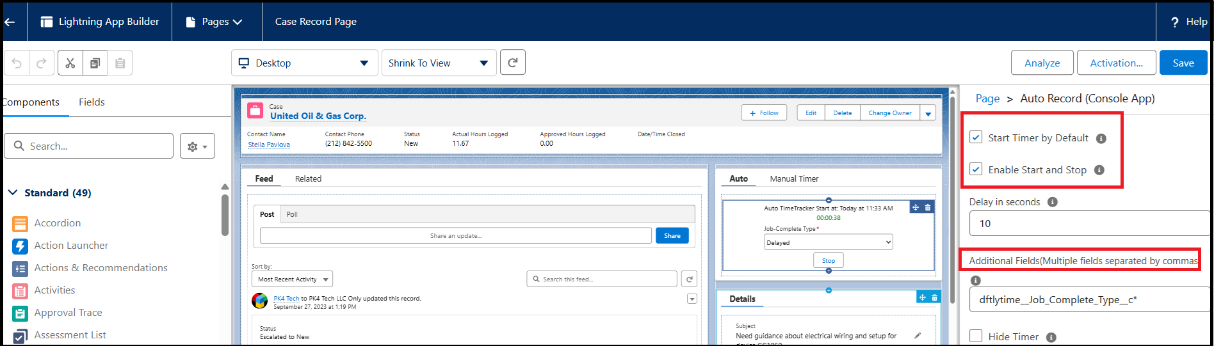Image resolution: width=1214 pixels, height=346 pixels.
Task: Select the Poll tab in publisher
Action: 292,214
